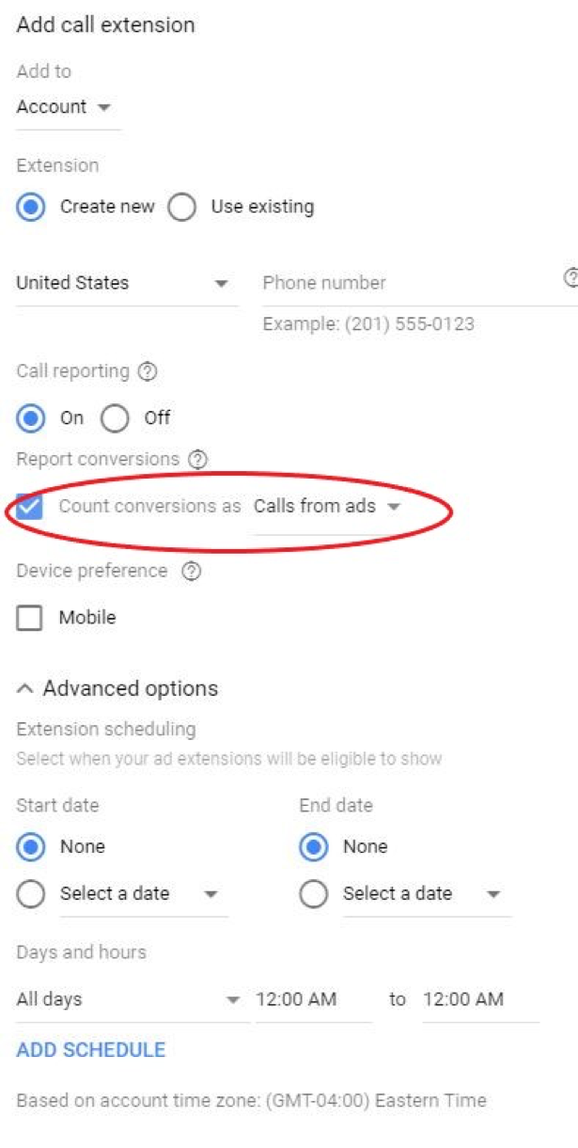Turn call reporting Off

[x=115, y=418]
